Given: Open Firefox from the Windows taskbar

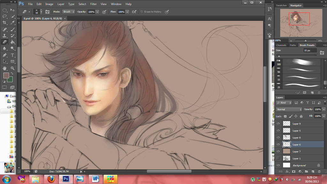Looking at the screenshot, I should (51, 179).
